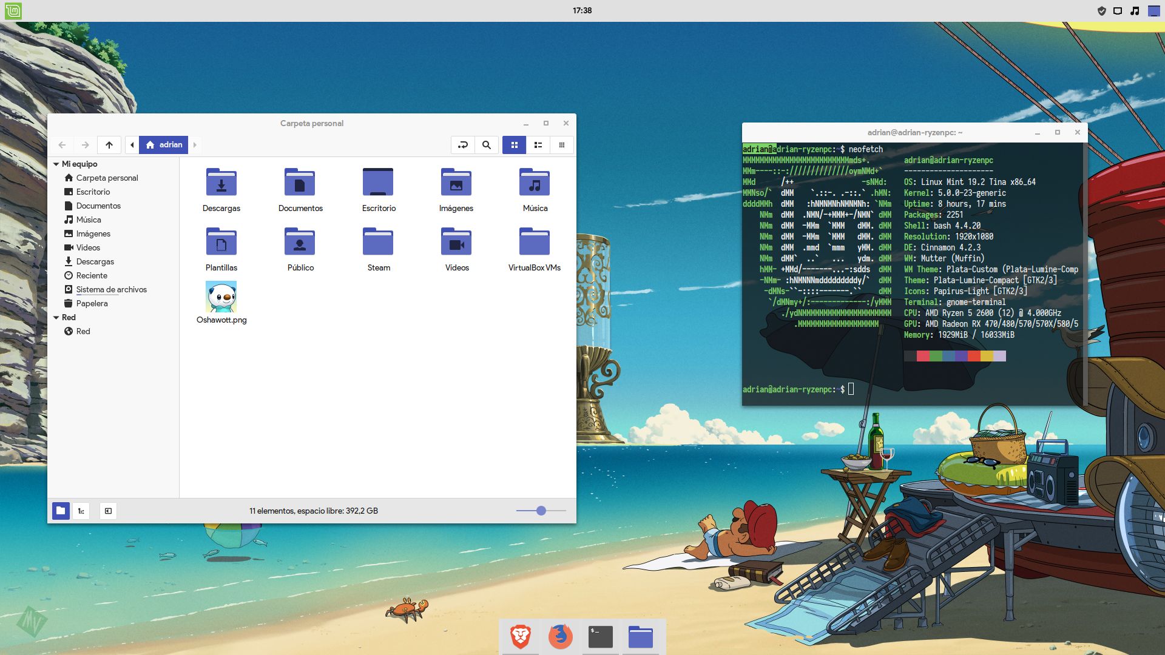Screen dimensions: 1165x655
Task: Click the back navigation button
Action: pos(61,145)
